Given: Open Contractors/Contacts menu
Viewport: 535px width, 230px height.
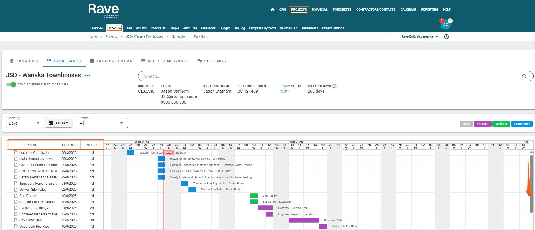Looking at the screenshot, I should point(376,9).
